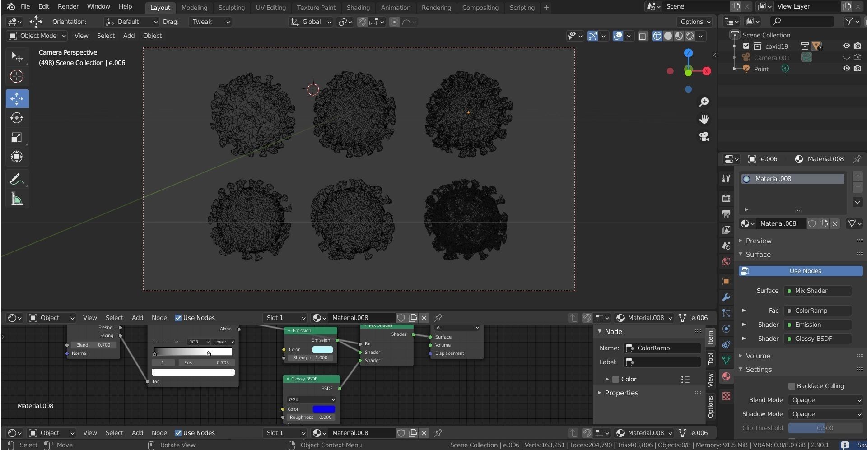Click the ColorRamp node Name field
Viewport: 867px width, 450px height.
click(662, 348)
